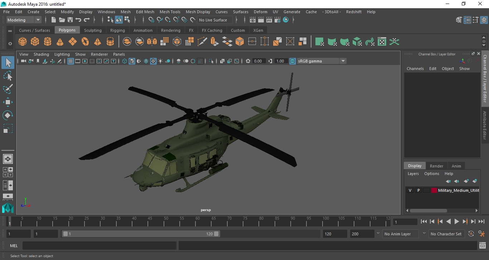Open the UV checker editor shelf icon
The image size is (489, 260).
coord(382,42)
